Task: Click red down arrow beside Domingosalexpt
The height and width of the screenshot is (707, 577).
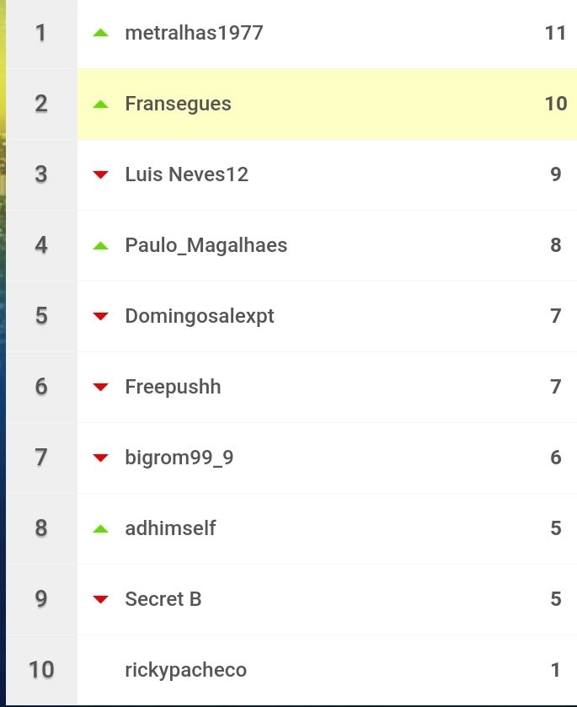Action: point(100,316)
